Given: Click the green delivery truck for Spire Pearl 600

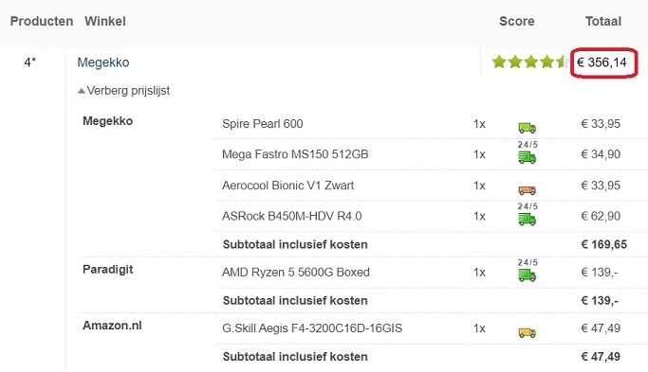Looking at the screenshot, I should pyautogui.click(x=527, y=128).
